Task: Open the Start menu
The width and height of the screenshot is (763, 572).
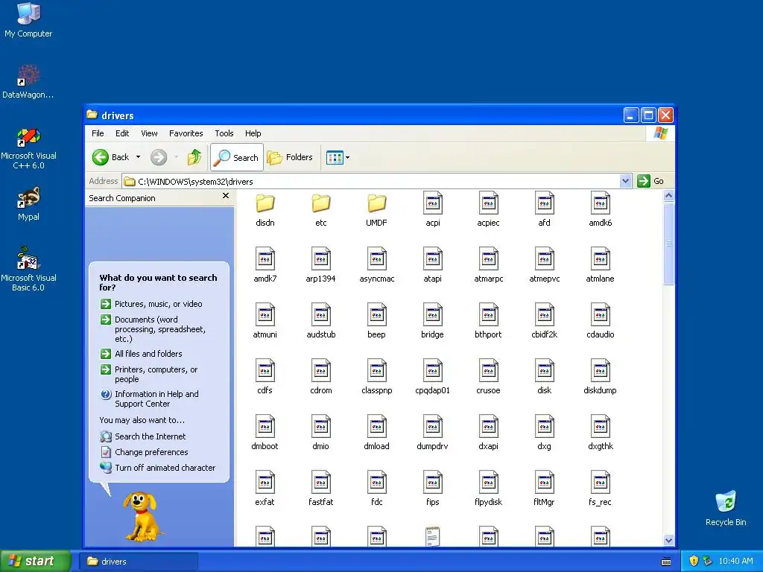Action: click(35, 562)
